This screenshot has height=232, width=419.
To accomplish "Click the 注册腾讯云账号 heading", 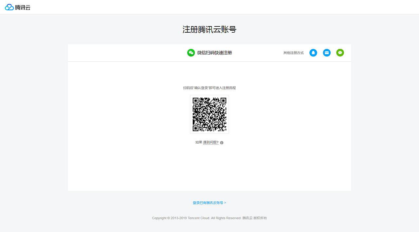I will [x=209, y=29].
